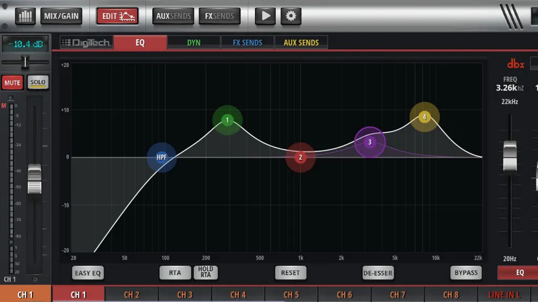This screenshot has width=538, height=302.
Task: Select red EQ band 2 node
Action: pyautogui.click(x=301, y=157)
